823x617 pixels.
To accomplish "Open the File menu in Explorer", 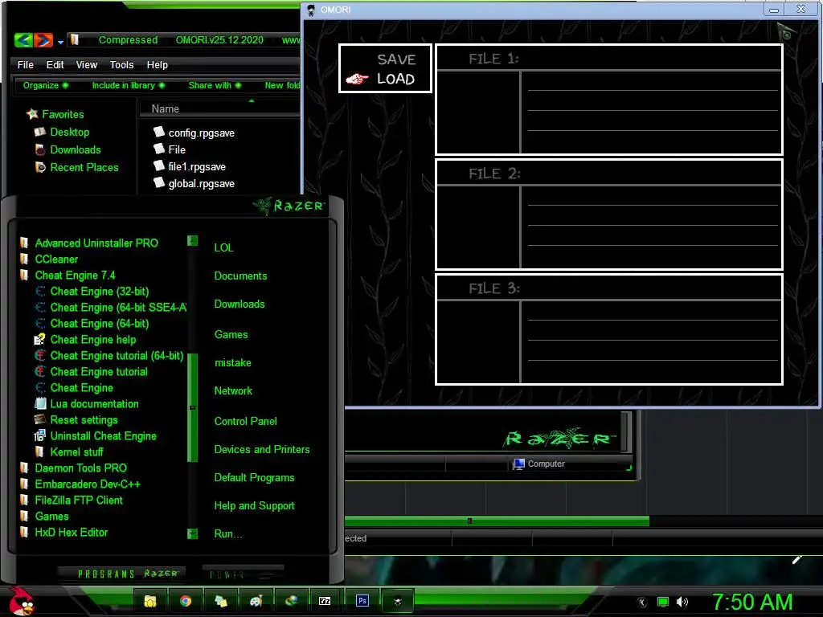I will click(25, 64).
